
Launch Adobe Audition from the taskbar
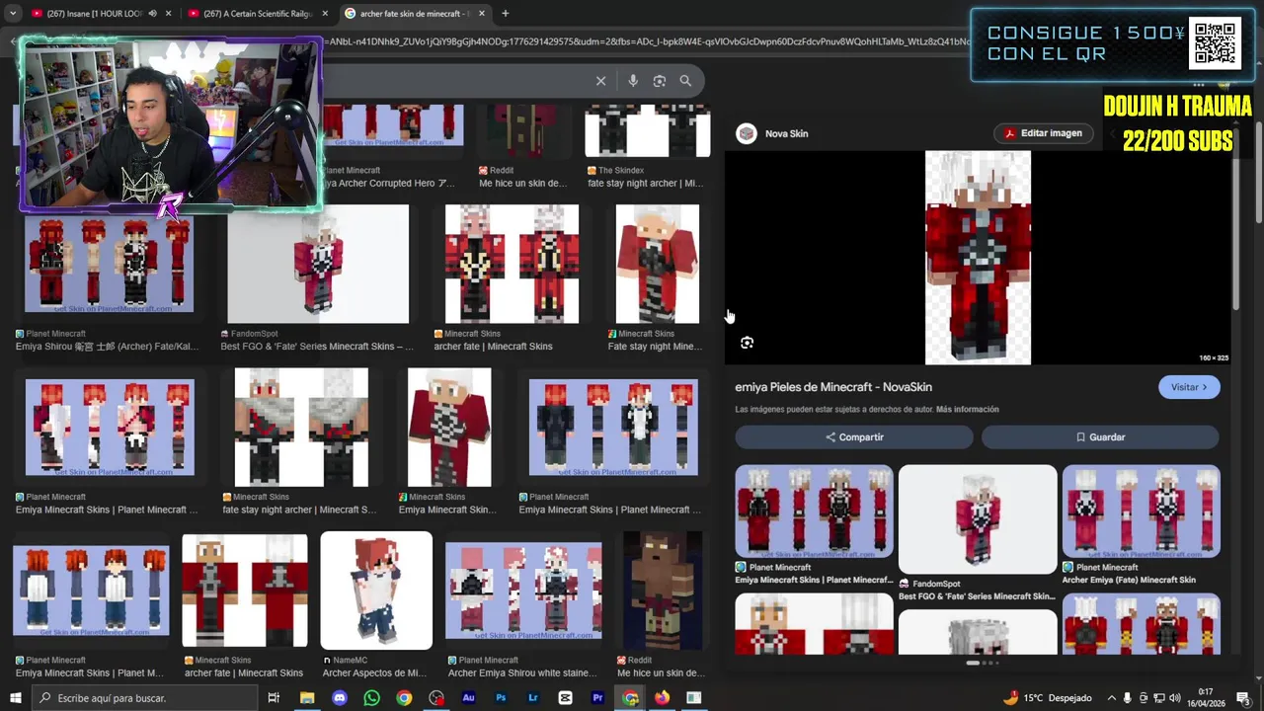[468, 698]
